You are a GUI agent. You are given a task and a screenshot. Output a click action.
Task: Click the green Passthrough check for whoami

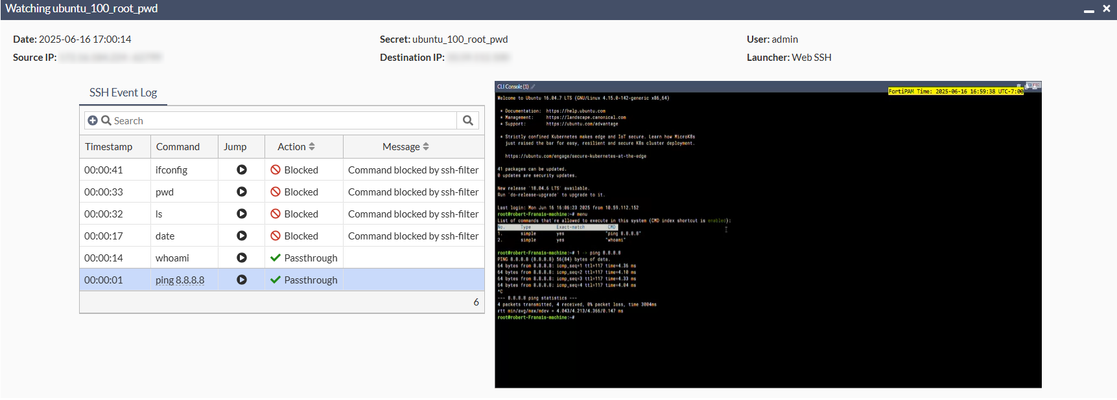tap(276, 258)
